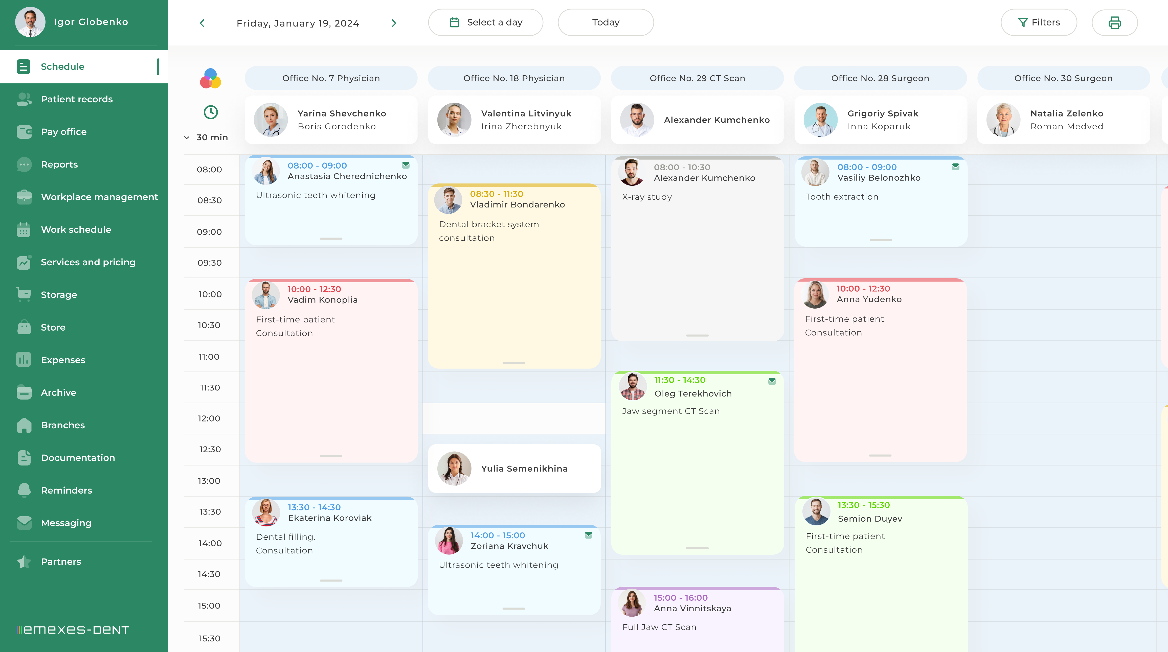Viewport: 1168px width, 652px height.
Task: Click the clock icon above 30 min
Action: click(210, 112)
